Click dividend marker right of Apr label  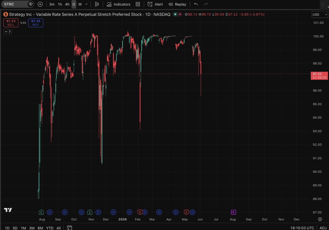[x=176, y=212]
